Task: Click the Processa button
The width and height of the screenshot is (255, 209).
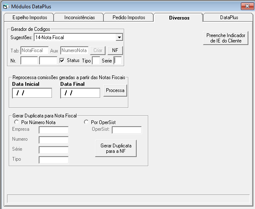Action: pyautogui.click(x=115, y=90)
